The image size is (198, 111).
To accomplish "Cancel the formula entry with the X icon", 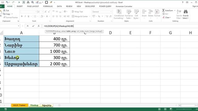I will (x=28, y=26).
